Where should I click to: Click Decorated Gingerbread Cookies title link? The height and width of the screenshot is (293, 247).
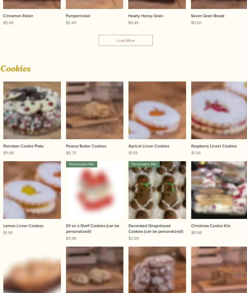[x=156, y=229]
